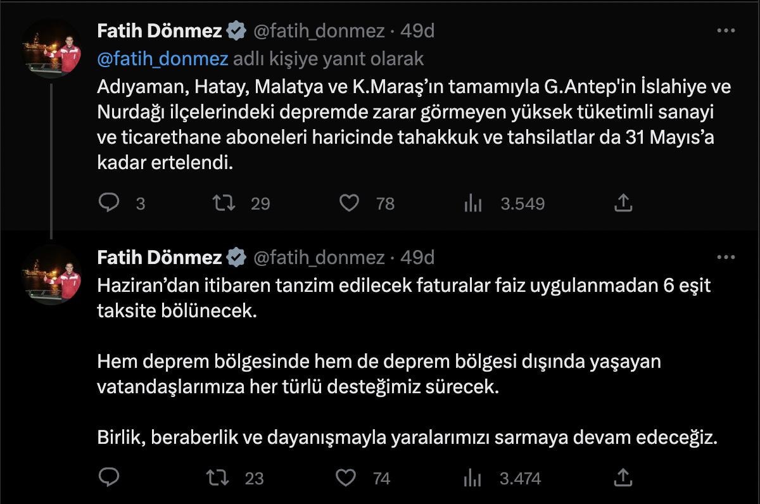Open Fatih Dönmez name on second tweet
Screen dimensions: 760x504
[159, 257]
